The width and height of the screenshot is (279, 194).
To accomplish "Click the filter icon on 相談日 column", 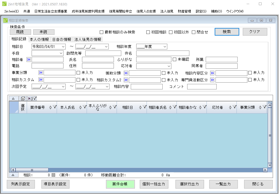I will tap(144, 107).
